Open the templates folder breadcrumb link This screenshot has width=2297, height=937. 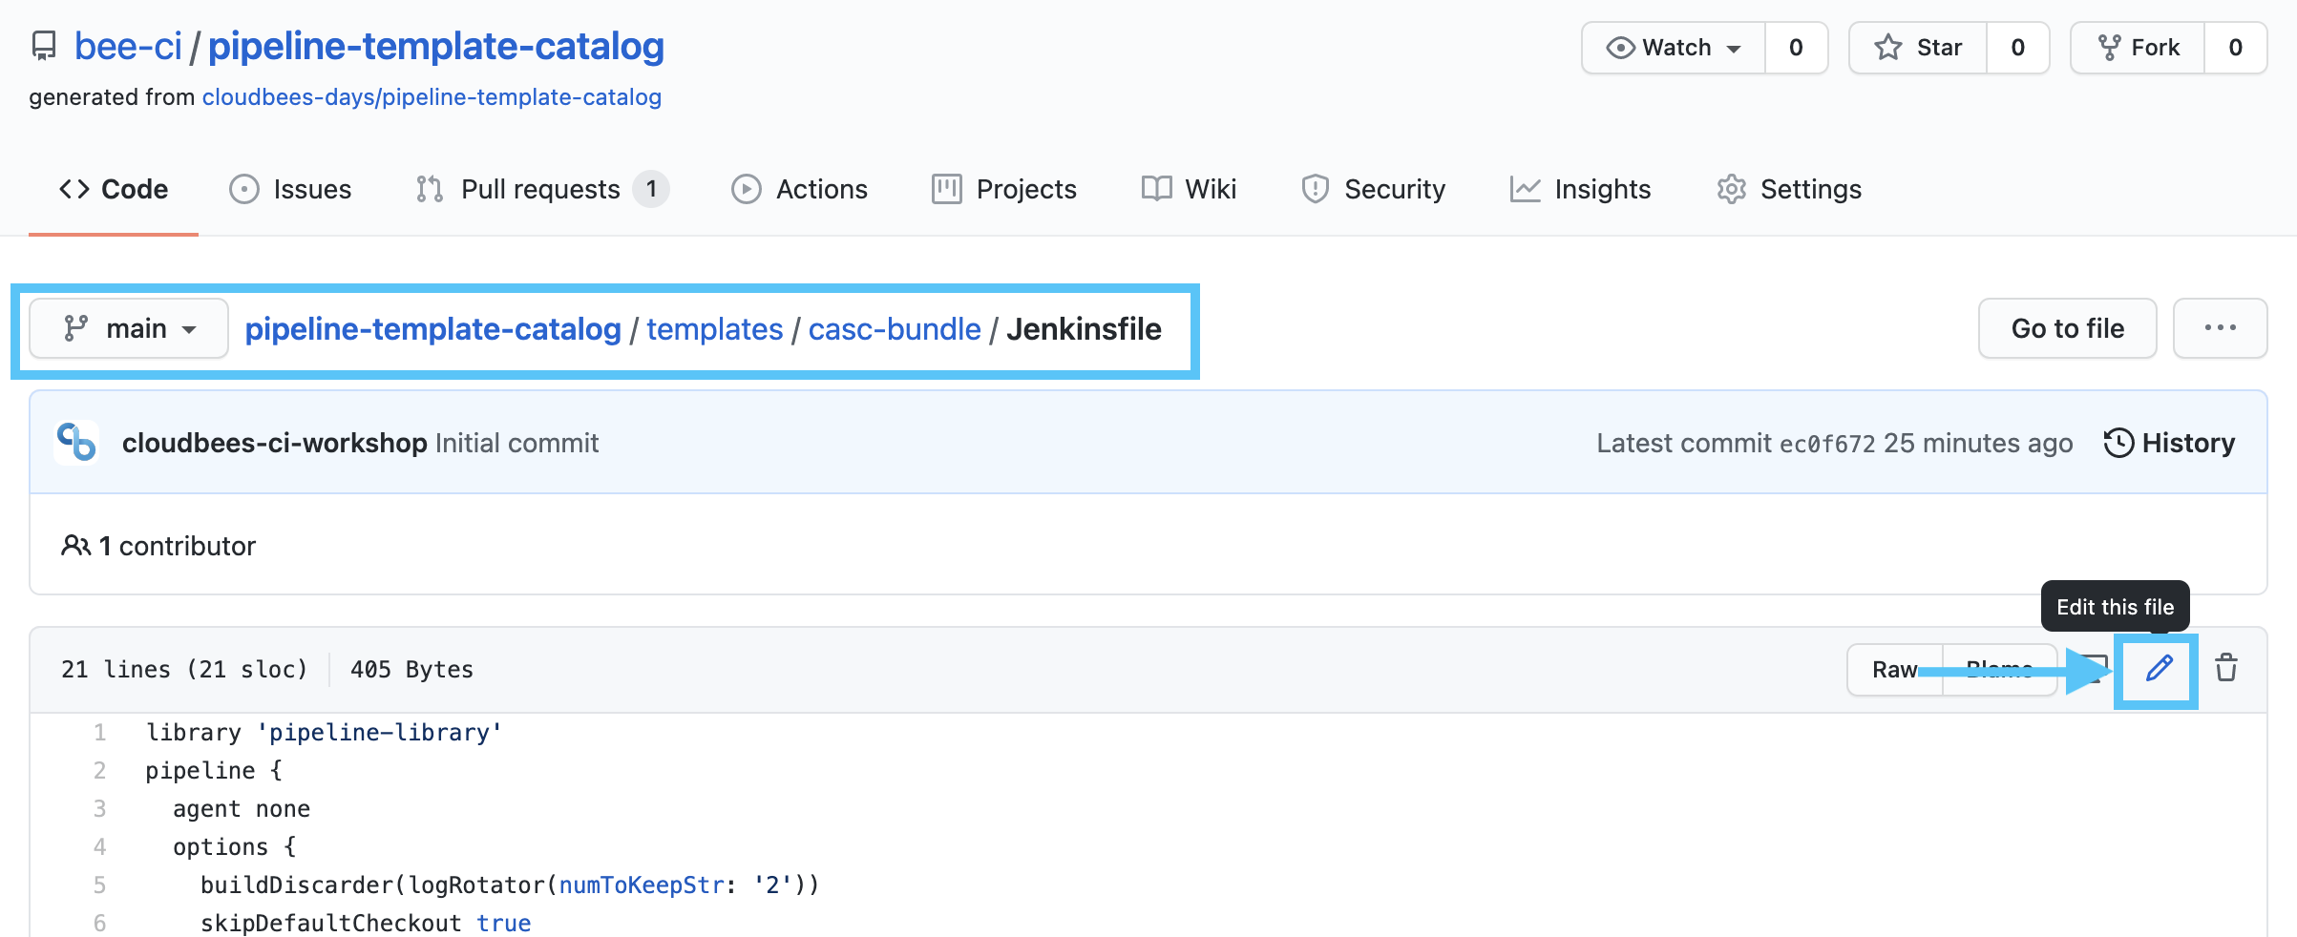[714, 328]
